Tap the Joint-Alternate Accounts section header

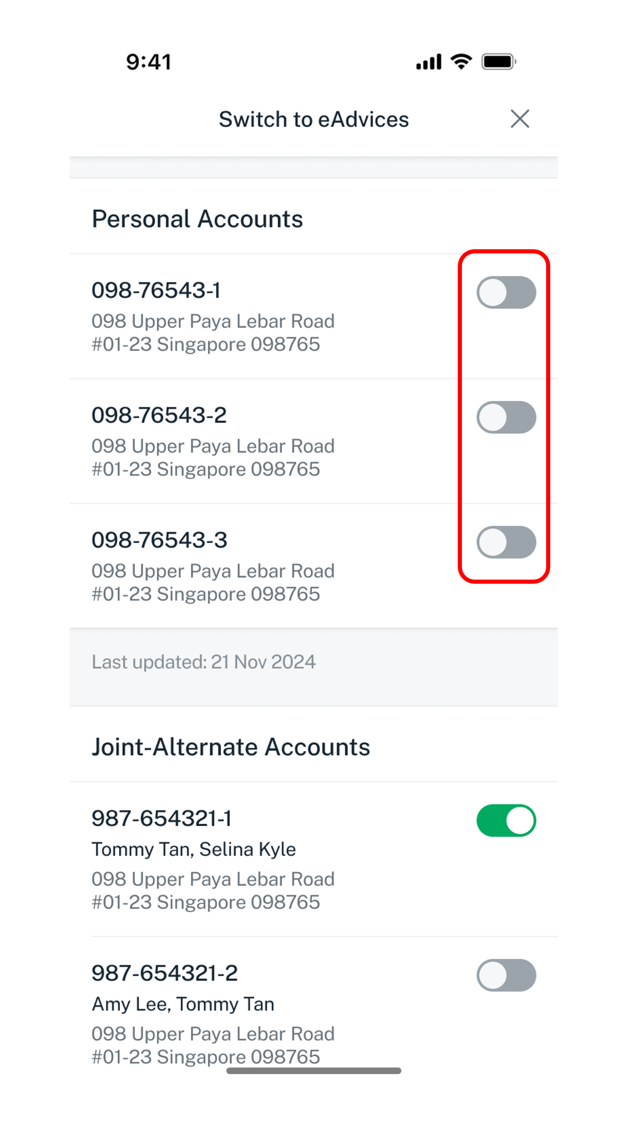point(231,747)
